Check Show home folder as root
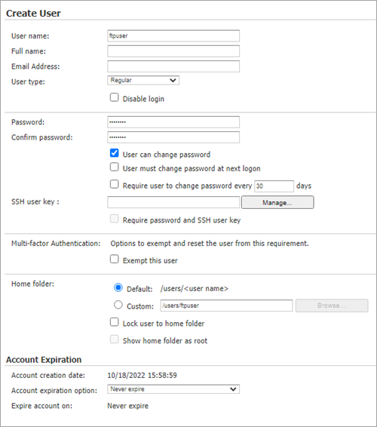This screenshot has height=427, width=377. pyautogui.click(x=115, y=339)
